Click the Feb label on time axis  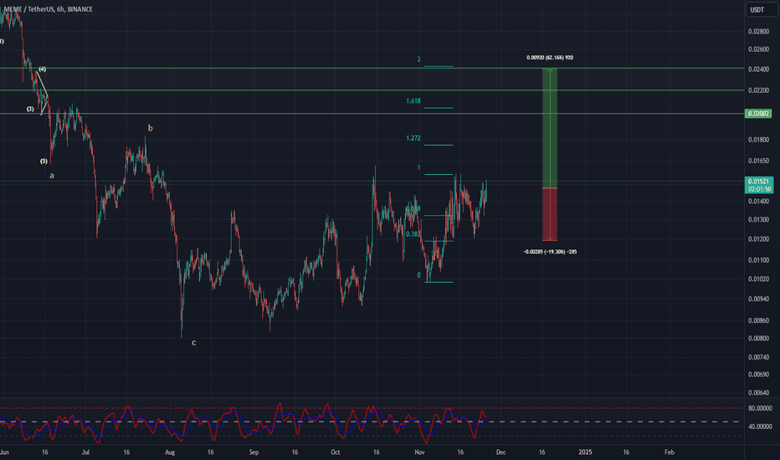(670, 452)
